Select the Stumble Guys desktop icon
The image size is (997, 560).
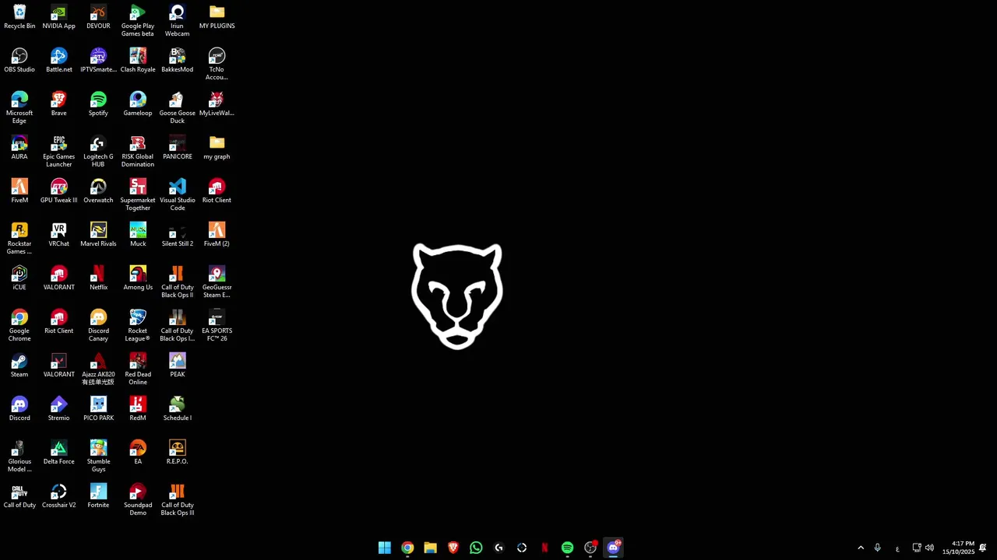[x=98, y=457]
